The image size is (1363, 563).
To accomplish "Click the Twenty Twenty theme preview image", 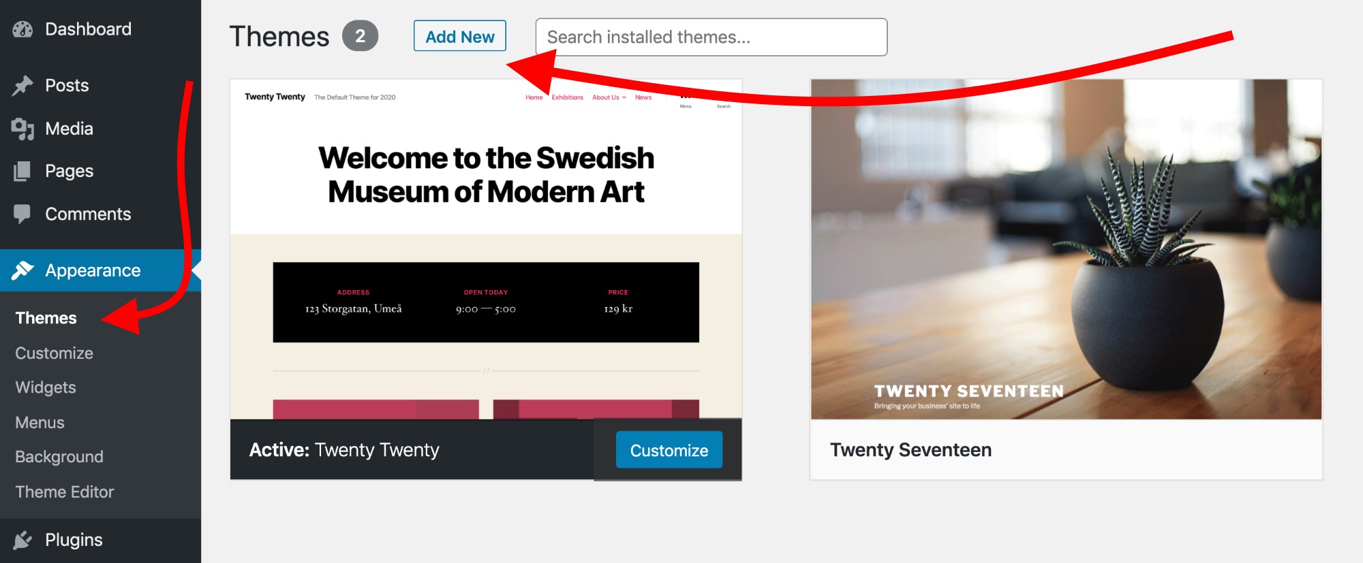I will tap(486, 249).
